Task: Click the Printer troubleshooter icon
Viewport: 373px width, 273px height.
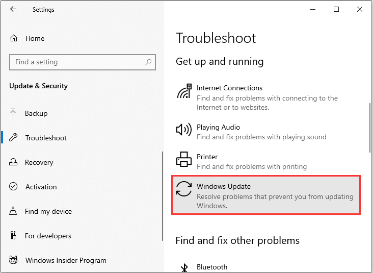Action: tap(184, 160)
